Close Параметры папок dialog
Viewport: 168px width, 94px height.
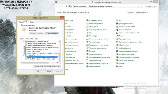point(62,17)
